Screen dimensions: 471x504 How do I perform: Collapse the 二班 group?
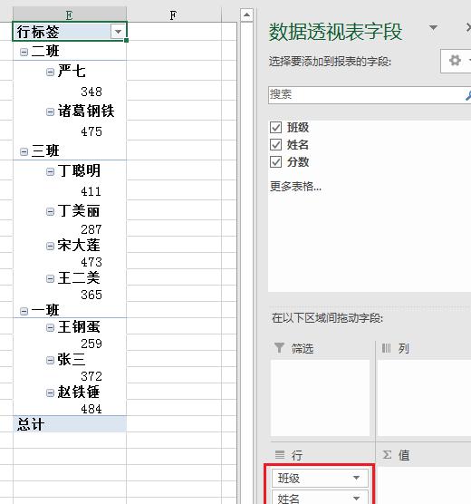pyautogui.click(x=24, y=52)
